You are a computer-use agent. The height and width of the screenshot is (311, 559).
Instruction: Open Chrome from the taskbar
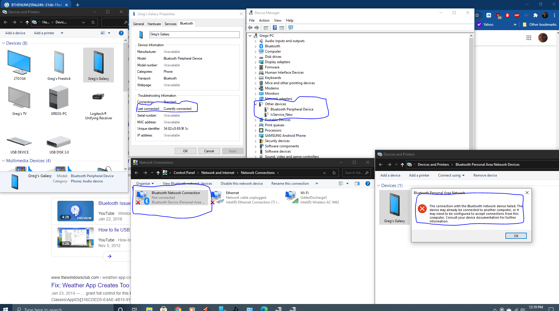click(178, 309)
